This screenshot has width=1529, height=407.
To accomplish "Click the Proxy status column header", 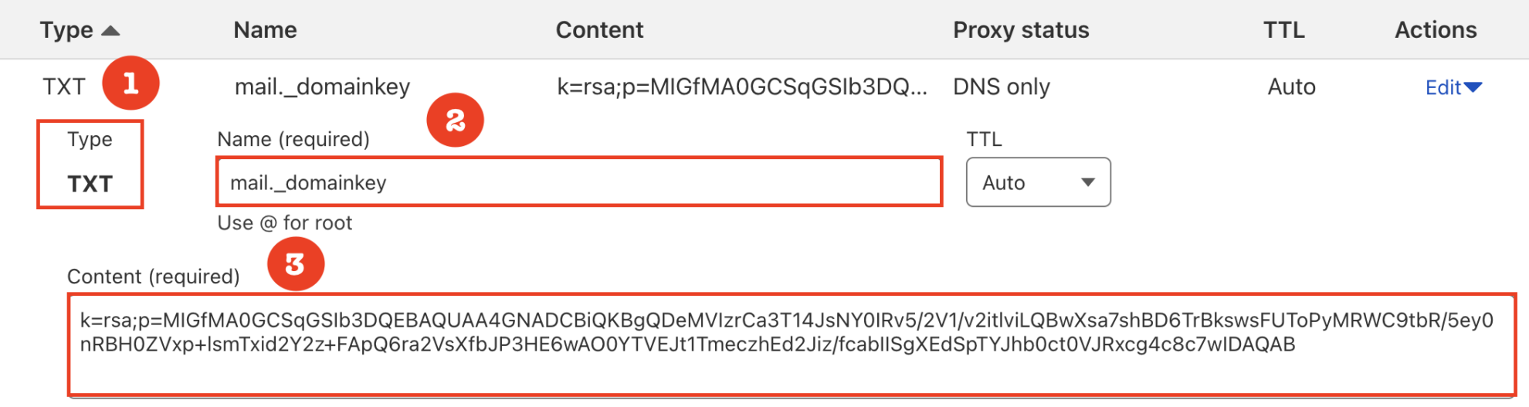I will click(1020, 30).
